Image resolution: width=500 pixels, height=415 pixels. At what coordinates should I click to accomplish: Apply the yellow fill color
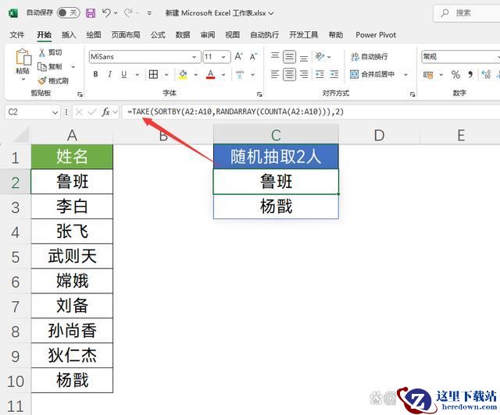183,75
